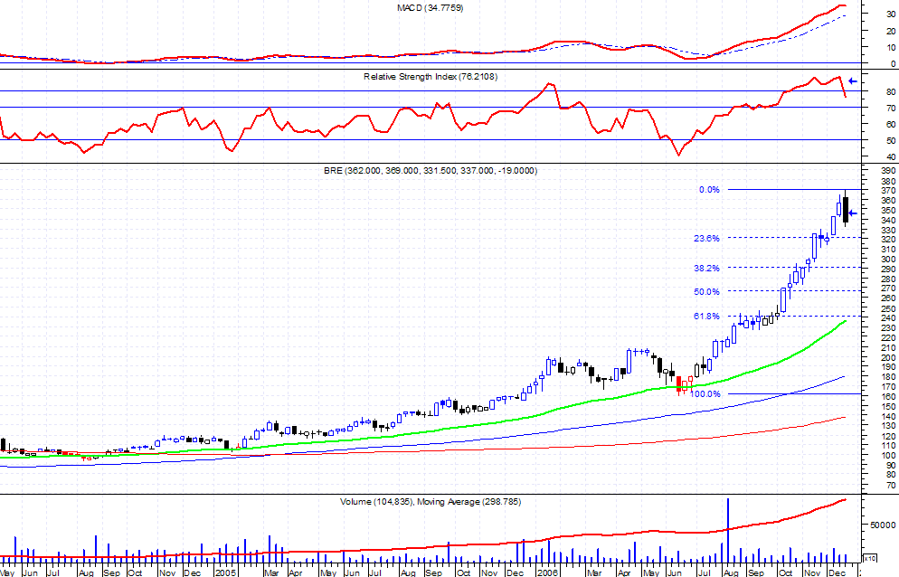Click the Relative Strength Index (76.2108) title

point(431,77)
